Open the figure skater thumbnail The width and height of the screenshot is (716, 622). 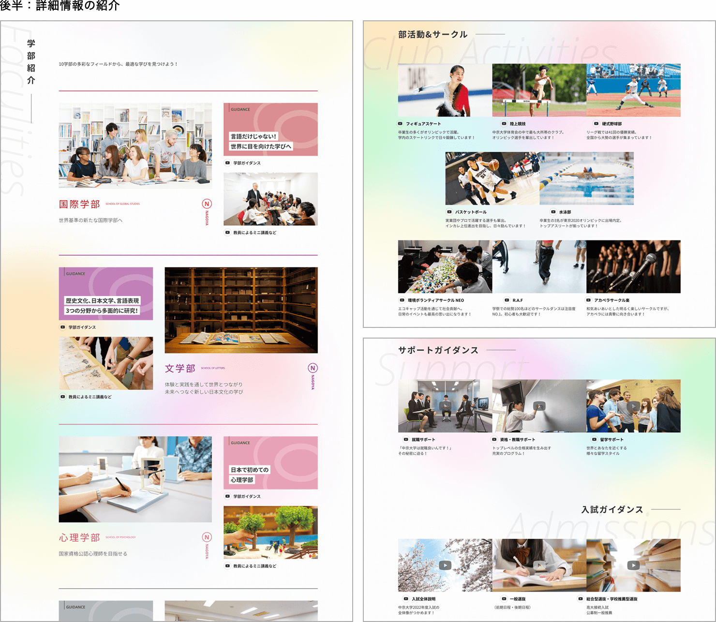tap(445, 90)
